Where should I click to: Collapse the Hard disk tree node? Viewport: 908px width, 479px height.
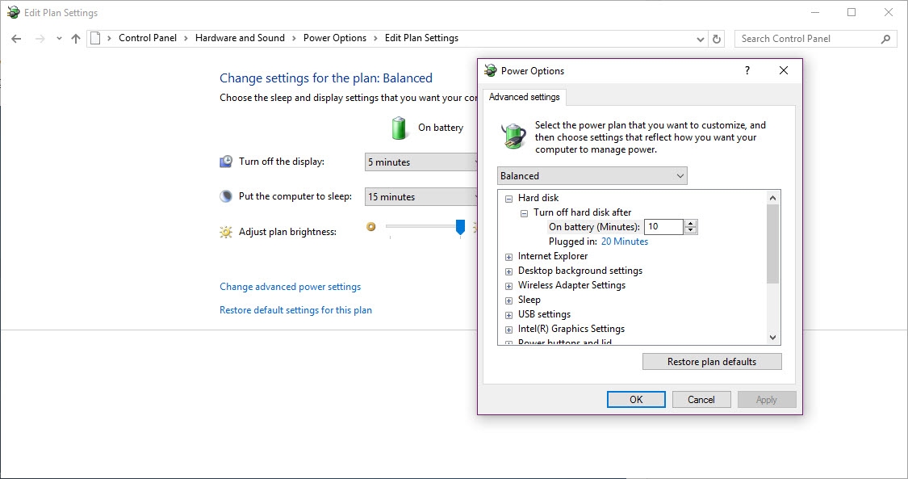click(x=509, y=199)
